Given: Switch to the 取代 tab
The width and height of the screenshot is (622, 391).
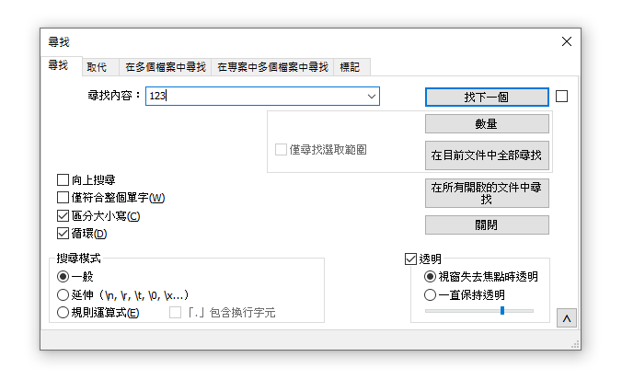Looking at the screenshot, I should [x=97, y=67].
